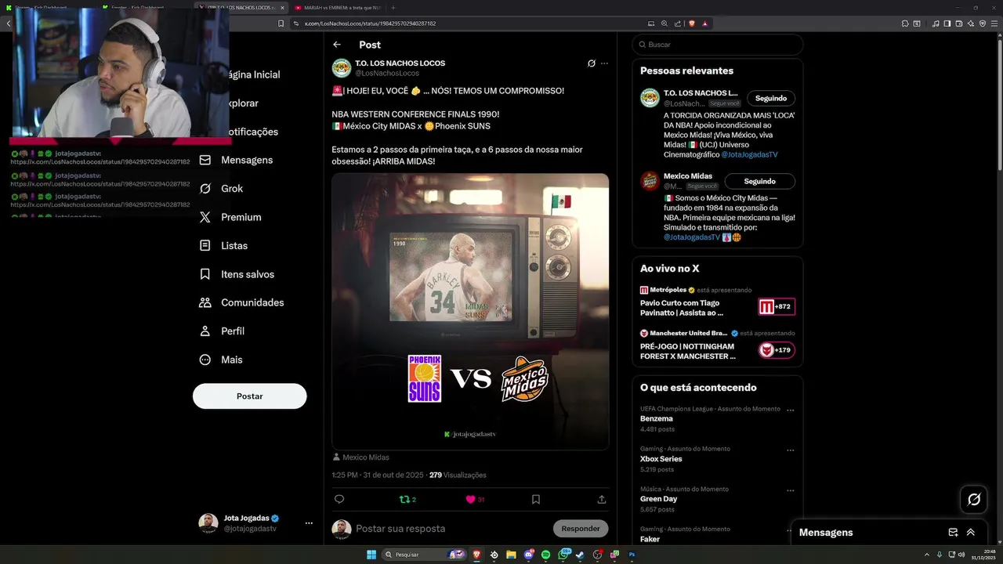Open Spotify from the taskbar
The image size is (1003, 564).
[546, 555]
